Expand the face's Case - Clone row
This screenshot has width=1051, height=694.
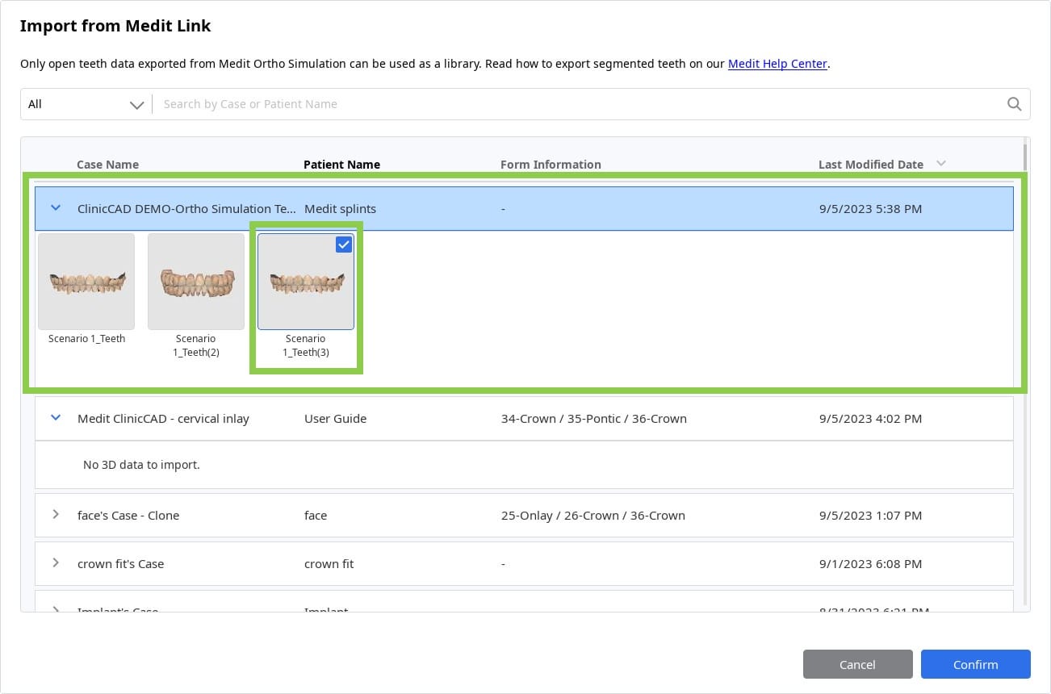click(56, 515)
